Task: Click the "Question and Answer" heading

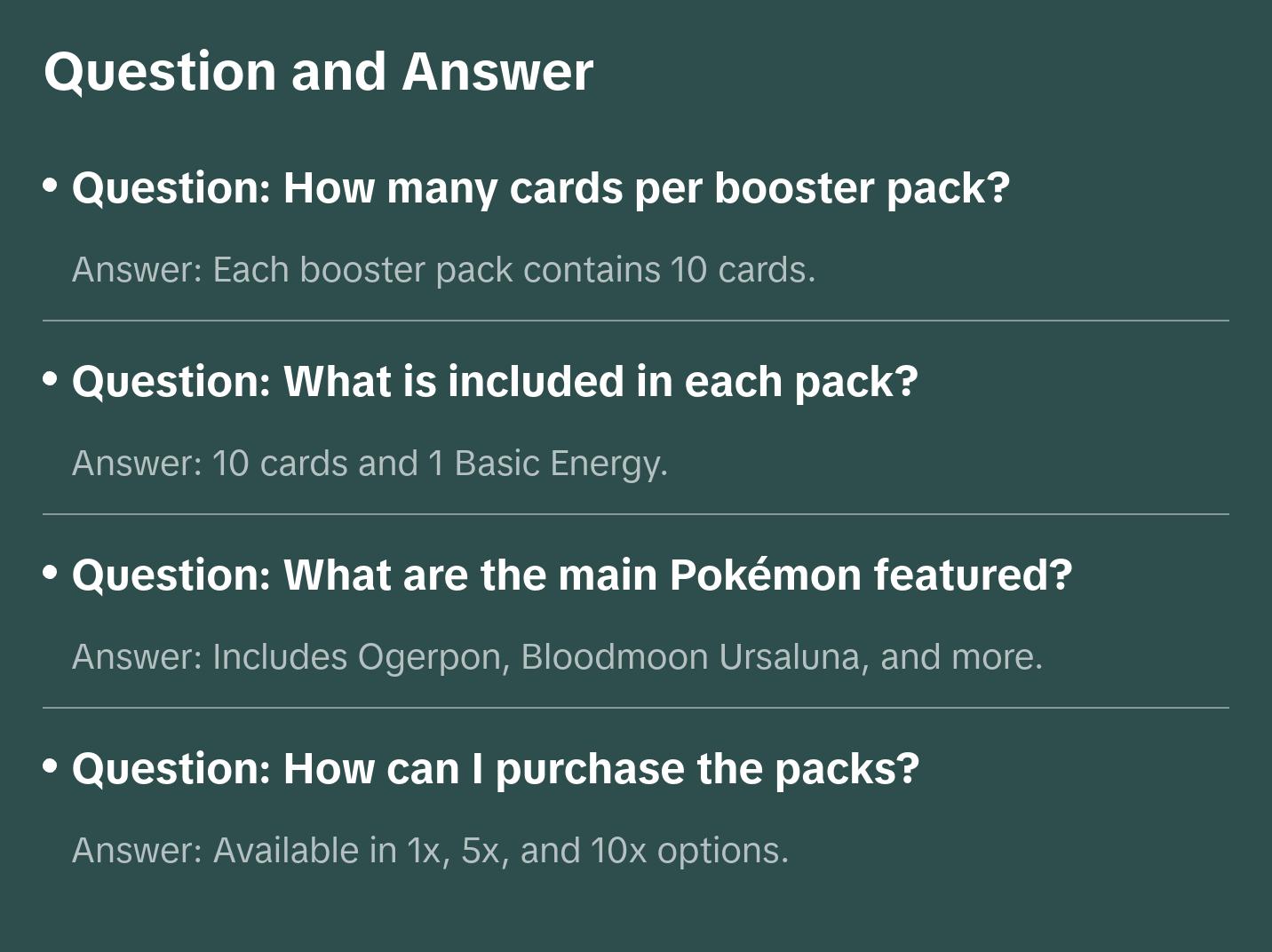Action: [x=318, y=72]
